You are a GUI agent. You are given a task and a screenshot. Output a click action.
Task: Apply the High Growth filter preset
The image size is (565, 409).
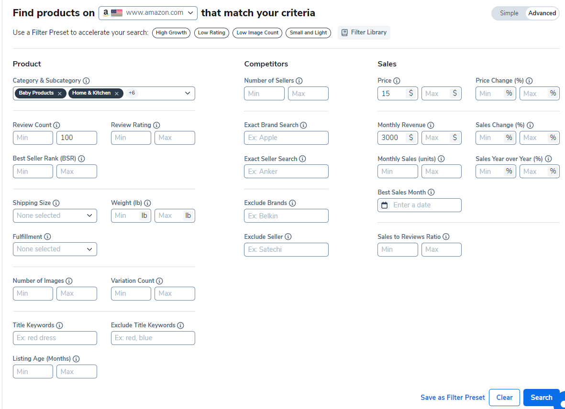[171, 33]
